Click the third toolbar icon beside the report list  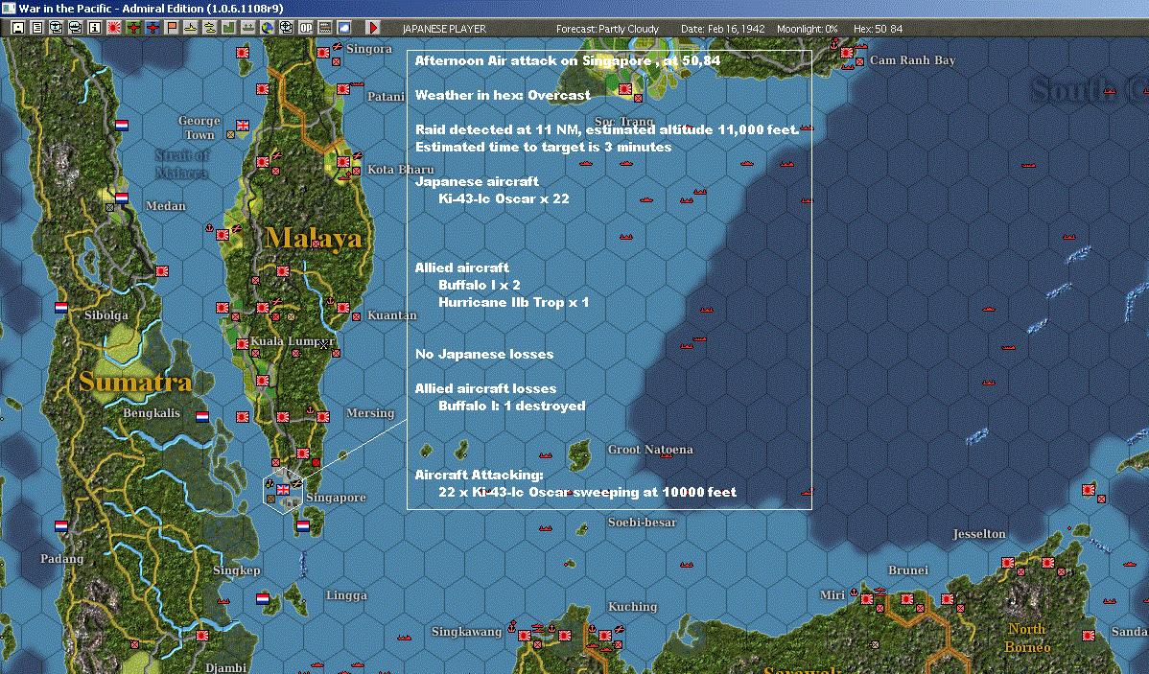pos(57,28)
